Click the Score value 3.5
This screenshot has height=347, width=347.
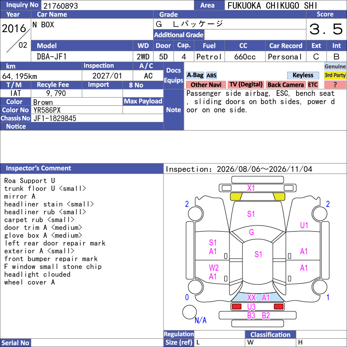click(326, 29)
